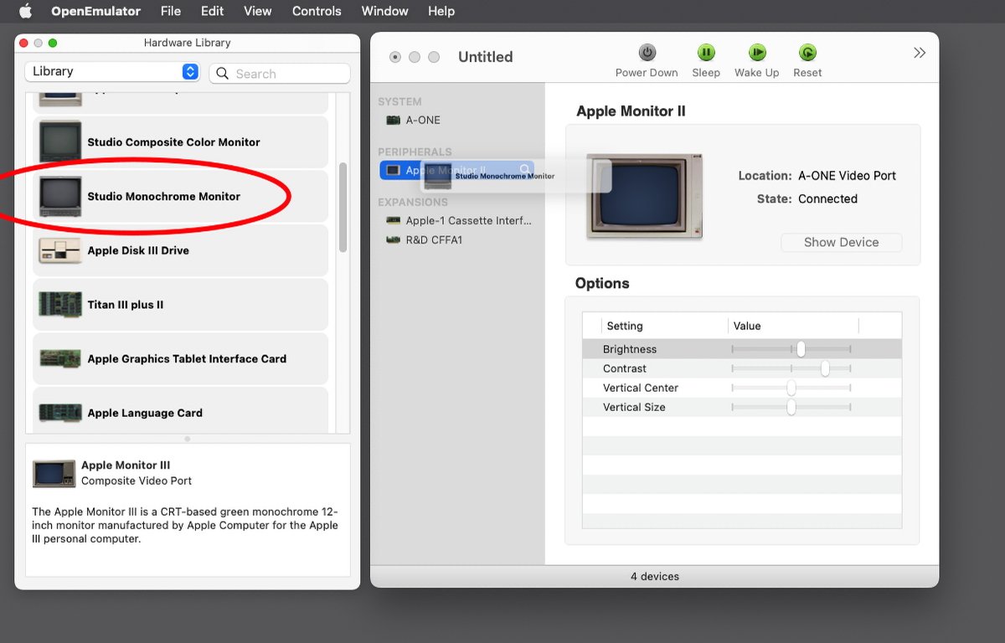The width and height of the screenshot is (1005, 643).
Task: Click the Wake Up toolbar icon
Action: coord(756,54)
